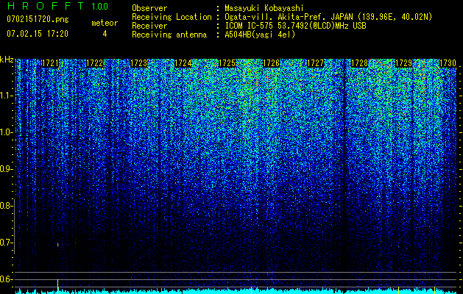The height and width of the screenshot is (294, 463).
Task: Click the 1.1 frequency axis label
Action: pyautogui.click(x=5, y=96)
